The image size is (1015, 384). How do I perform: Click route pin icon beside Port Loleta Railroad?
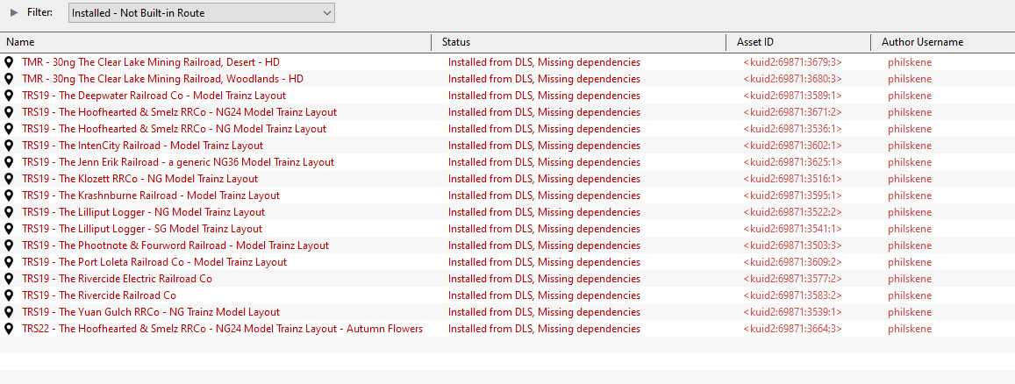click(x=9, y=262)
